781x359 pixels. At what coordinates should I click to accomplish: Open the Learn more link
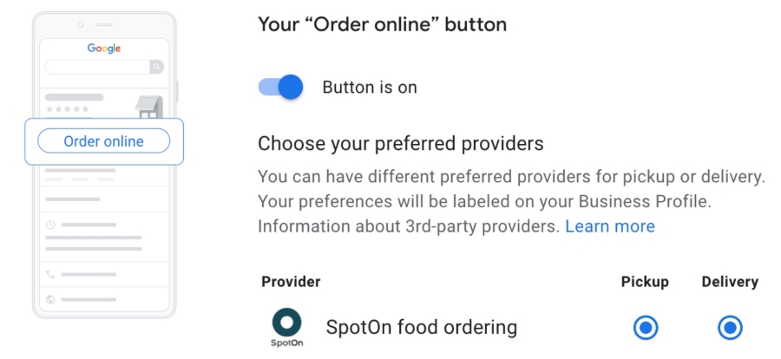pyautogui.click(x=610, y=226)
